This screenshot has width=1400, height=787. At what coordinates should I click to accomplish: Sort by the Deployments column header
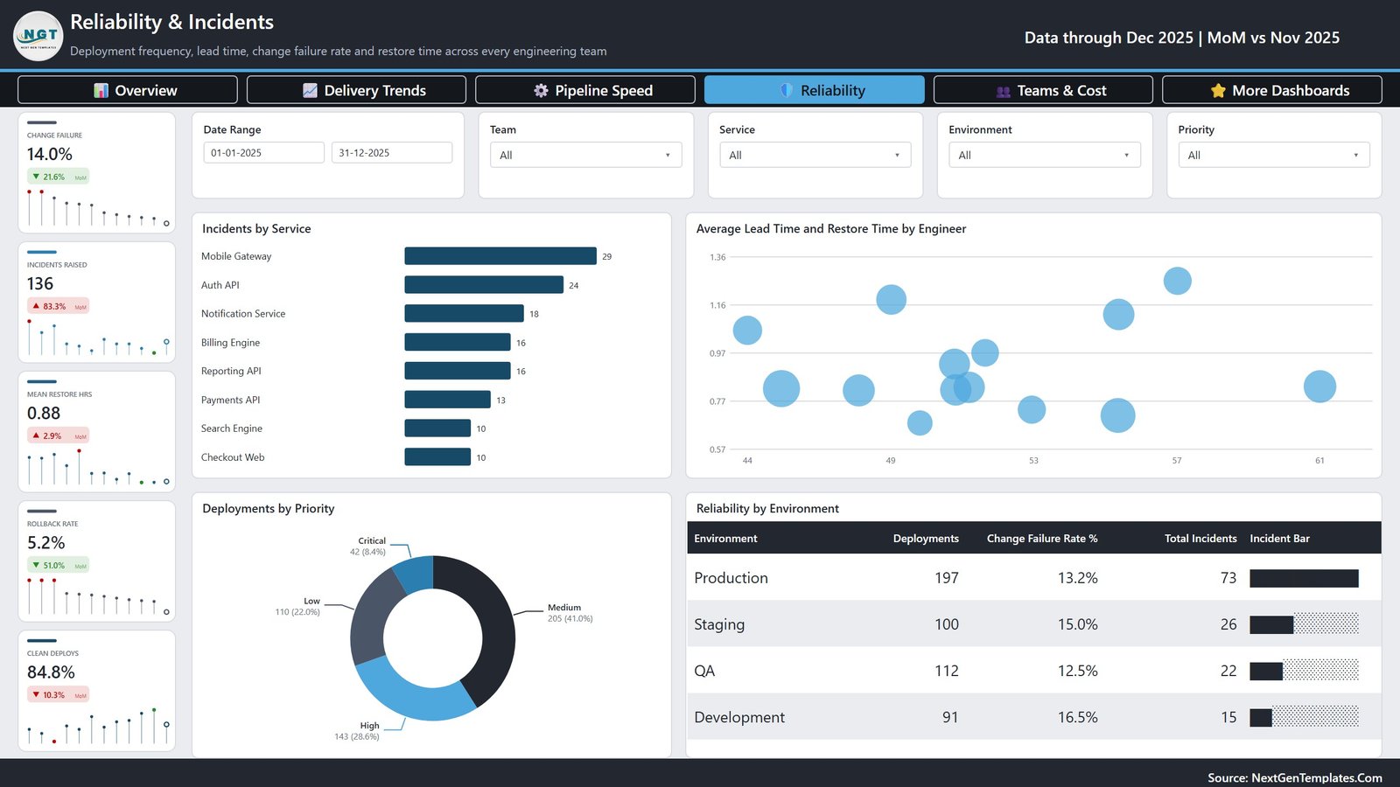(x=926, y=539)
